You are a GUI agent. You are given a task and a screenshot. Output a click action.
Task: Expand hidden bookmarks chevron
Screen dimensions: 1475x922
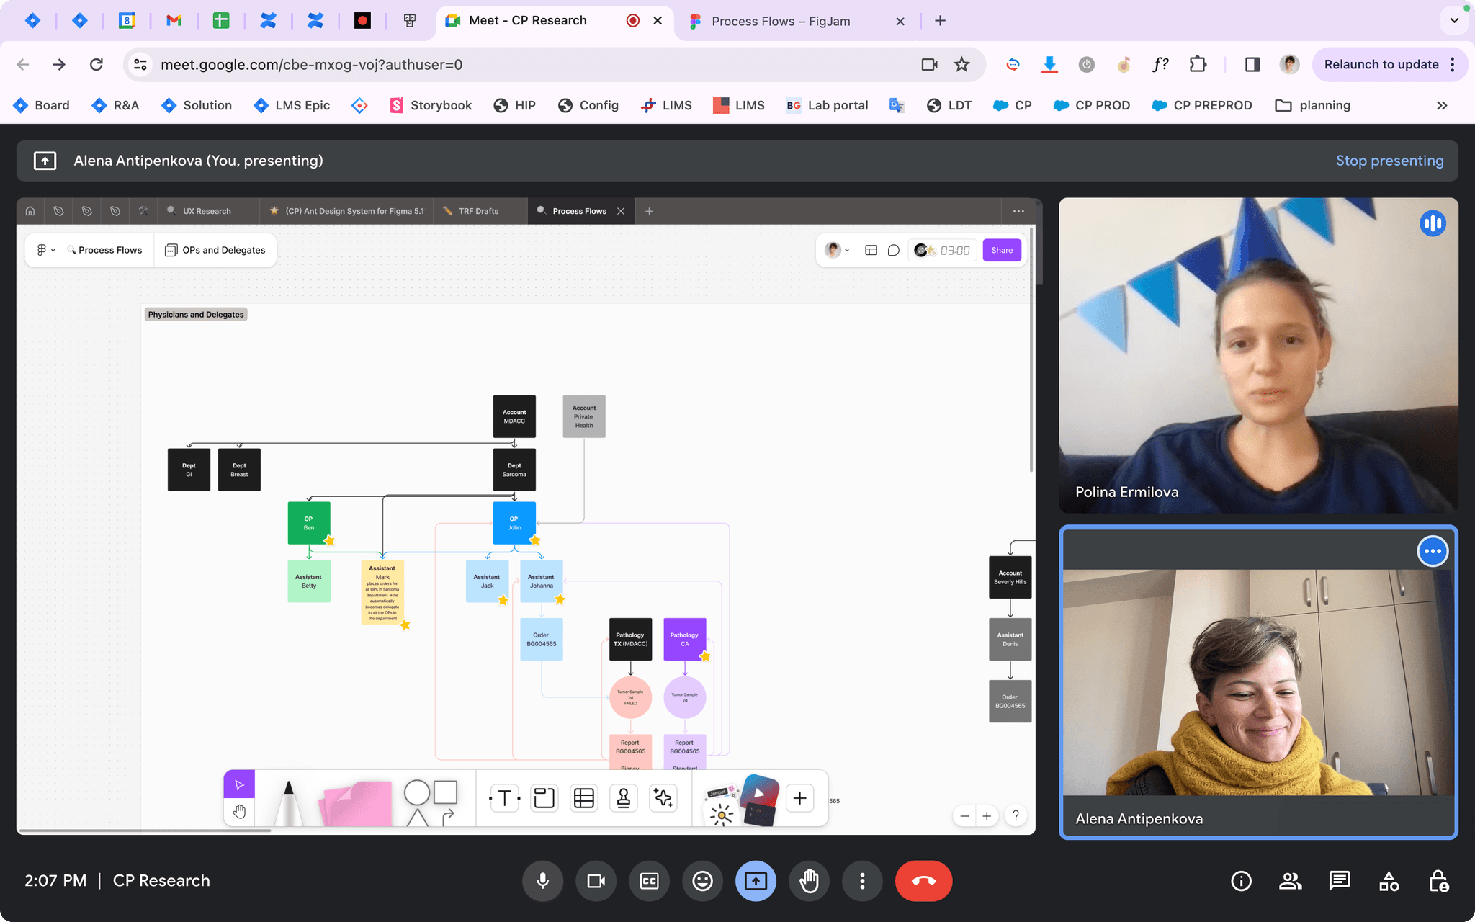1441,105
